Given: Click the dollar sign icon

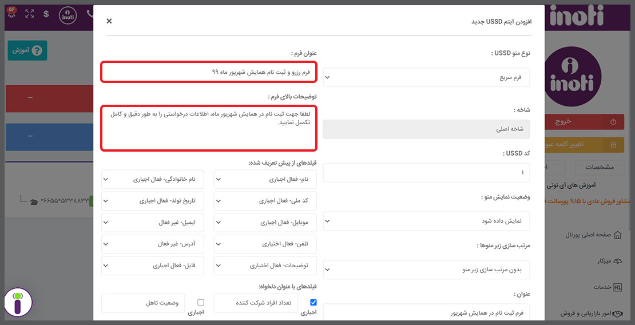Looking at the screenshot, I should coord(46,14).
